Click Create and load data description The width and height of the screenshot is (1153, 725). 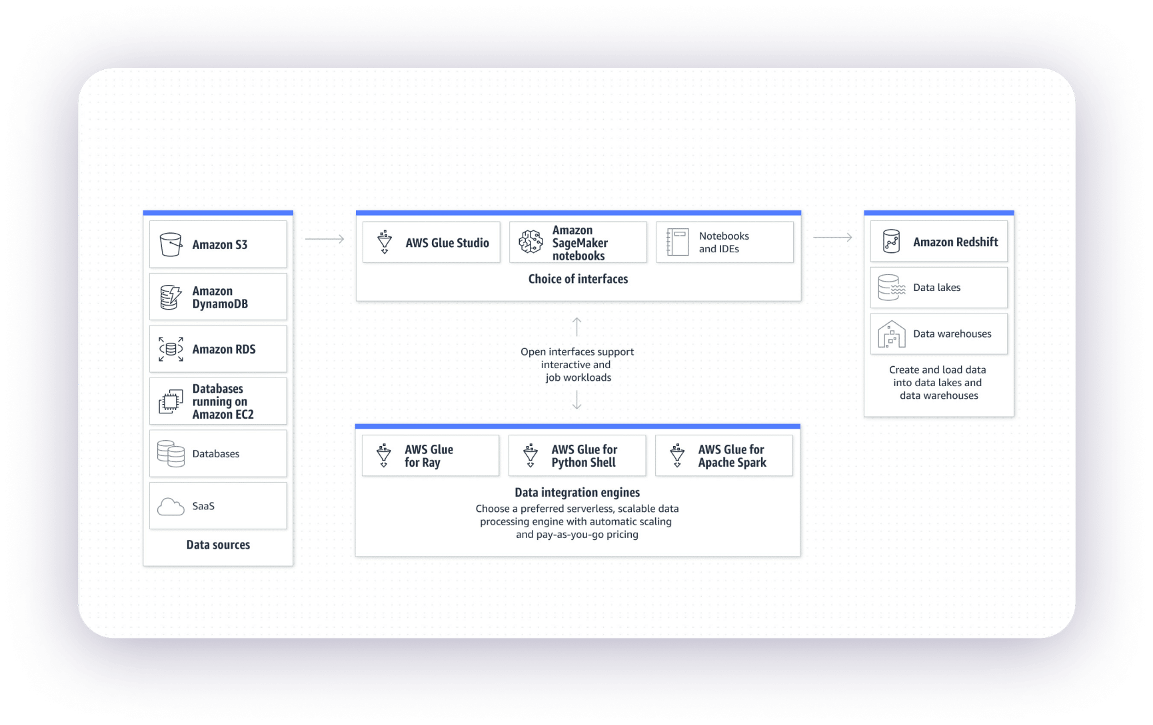[938, 383]
